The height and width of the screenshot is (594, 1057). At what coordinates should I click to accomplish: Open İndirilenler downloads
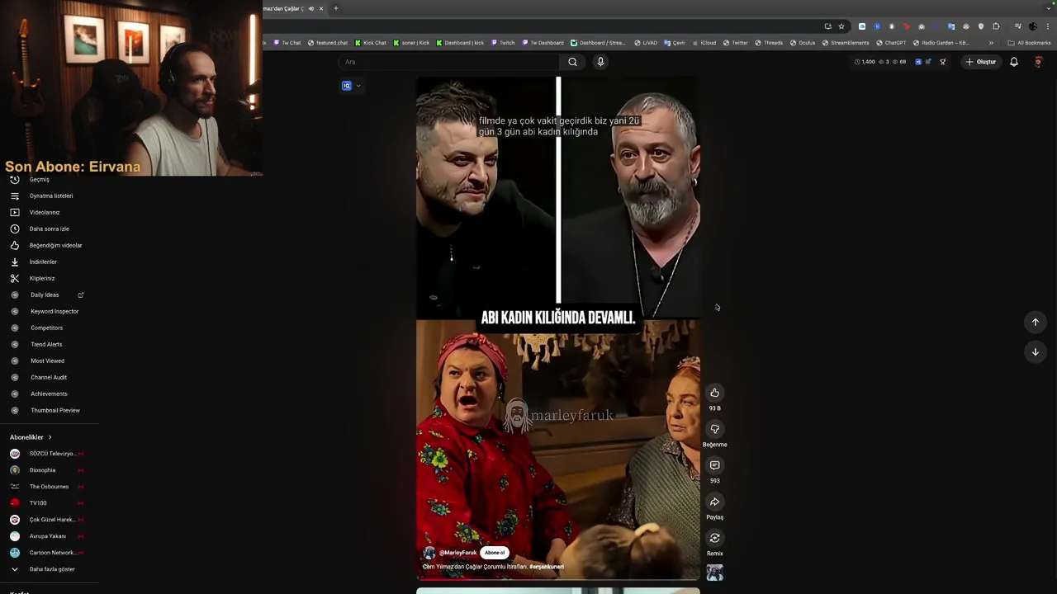pos(43,262)
